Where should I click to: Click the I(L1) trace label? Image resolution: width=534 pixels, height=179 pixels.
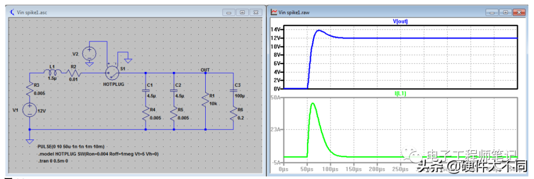[x=400, y=93]
